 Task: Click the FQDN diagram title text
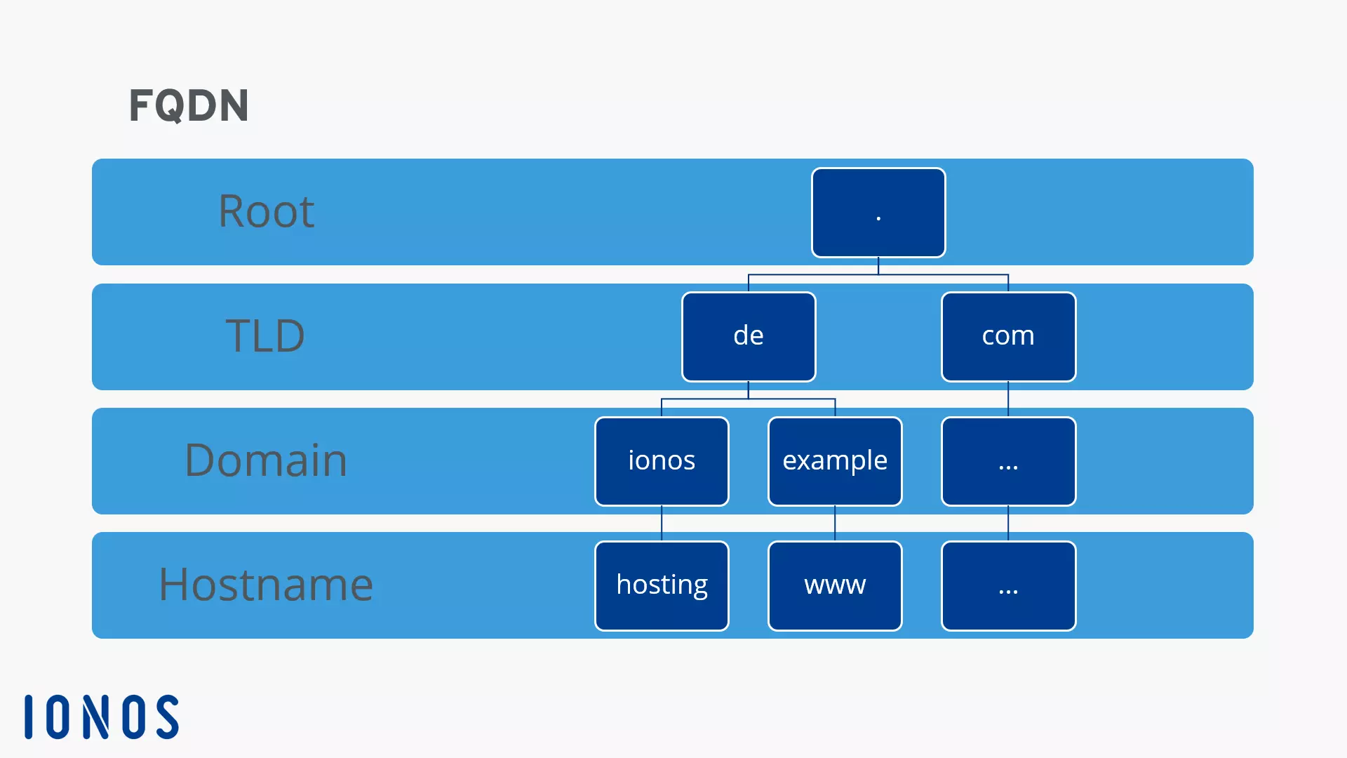188,105
